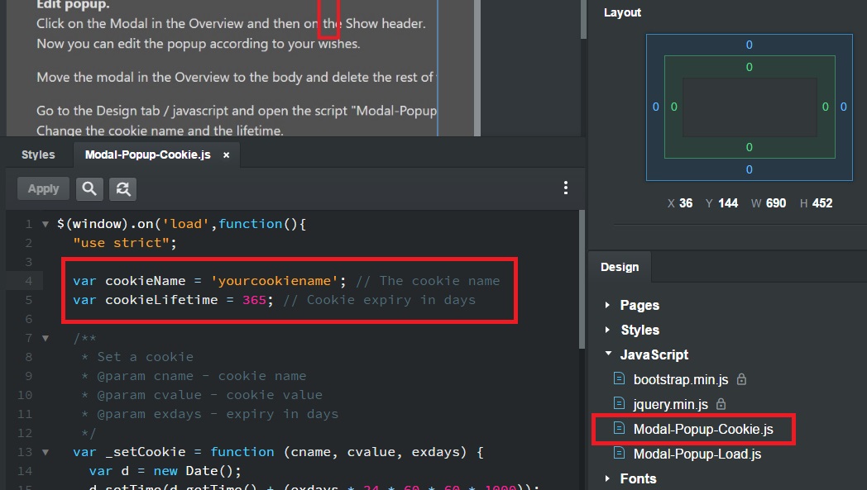Open the editor's three-dot options menu

coord(565,188)
